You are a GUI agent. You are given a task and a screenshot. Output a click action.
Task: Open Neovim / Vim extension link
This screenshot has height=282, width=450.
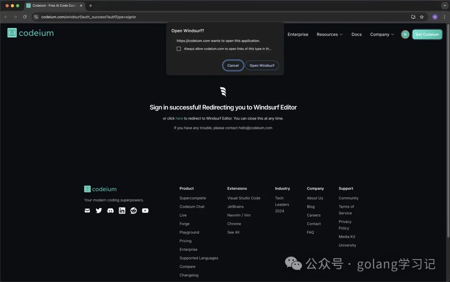point(239,215)
